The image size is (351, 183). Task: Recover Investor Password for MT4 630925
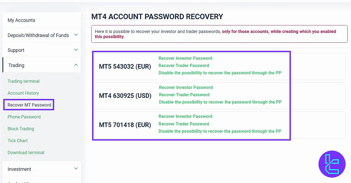tap(186, 87)
